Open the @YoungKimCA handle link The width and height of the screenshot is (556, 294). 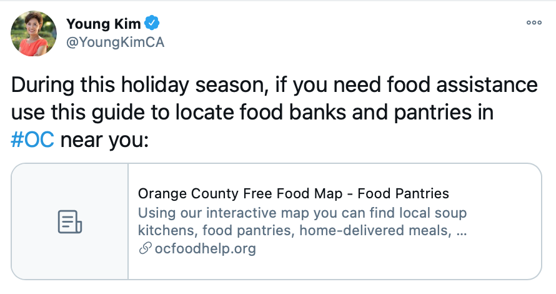tap(115, 43)
